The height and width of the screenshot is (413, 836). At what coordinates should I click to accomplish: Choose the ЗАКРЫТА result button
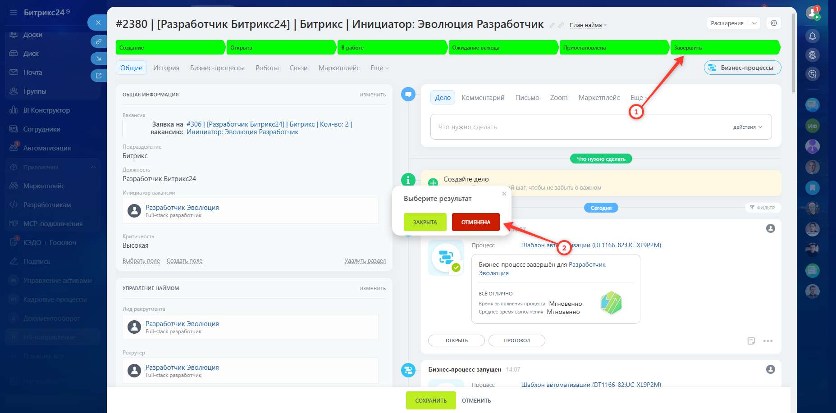[x=425, y=222]
